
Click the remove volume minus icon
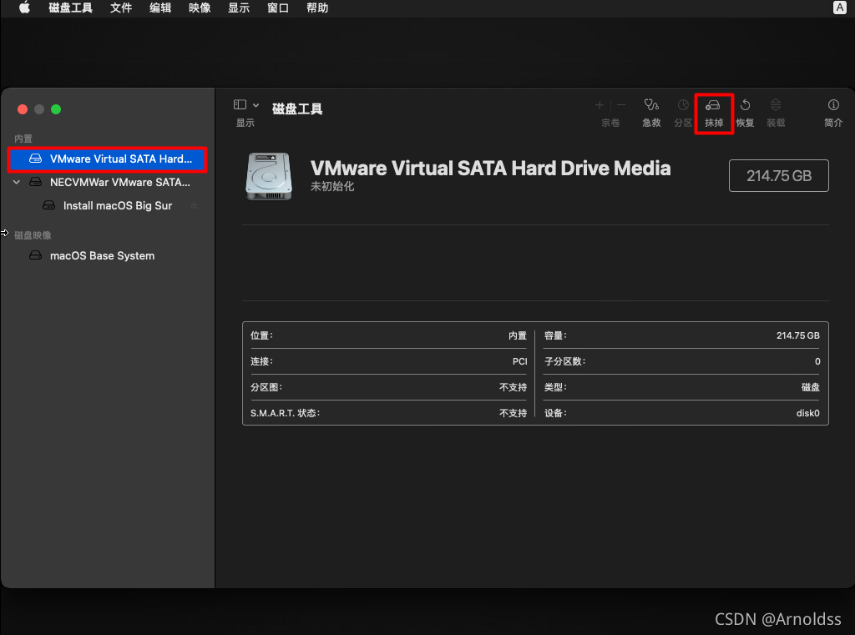point(621,105)
